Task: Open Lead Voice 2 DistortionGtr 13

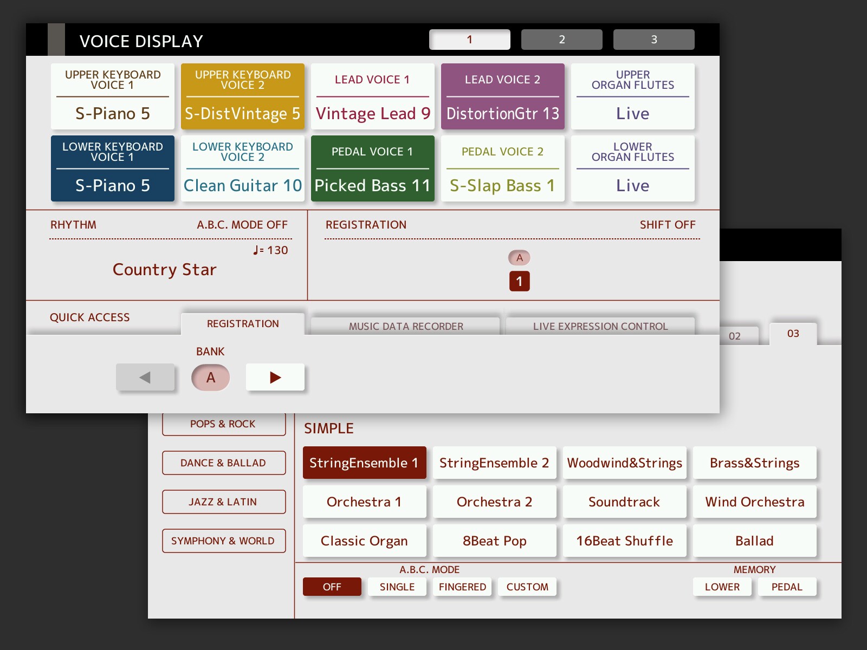Action: [502, 96]
